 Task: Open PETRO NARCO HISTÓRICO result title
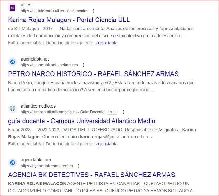pyautogui.click(x=93, y=74)
